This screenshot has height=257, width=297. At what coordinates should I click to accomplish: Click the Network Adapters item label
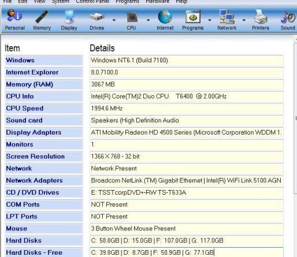pos(44,181)
